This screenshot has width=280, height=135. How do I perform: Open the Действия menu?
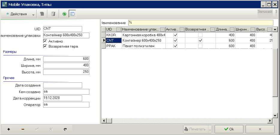(16, 14)
